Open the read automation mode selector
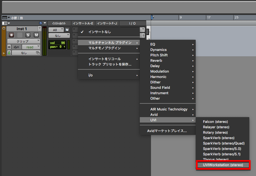Image resolution: width=256 pixels, height=176 pixels. (31, 47)
